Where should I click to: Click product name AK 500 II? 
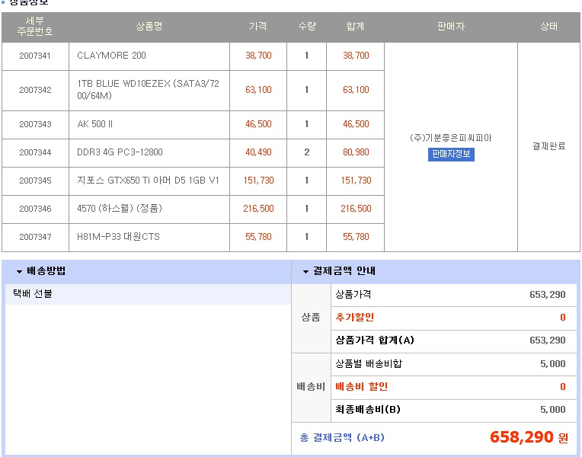(x=94, y=124)
